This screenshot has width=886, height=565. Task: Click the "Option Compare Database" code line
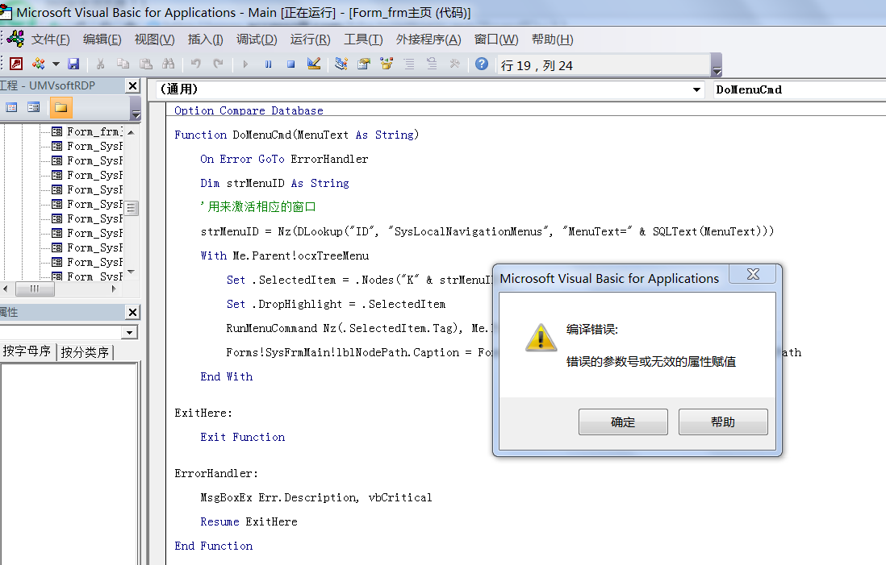pyautogui.click(x=249, y=110)
